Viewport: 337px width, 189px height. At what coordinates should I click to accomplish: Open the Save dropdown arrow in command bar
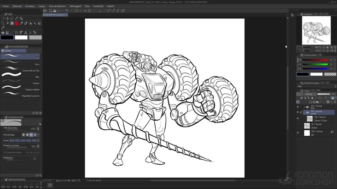[62, 11]
